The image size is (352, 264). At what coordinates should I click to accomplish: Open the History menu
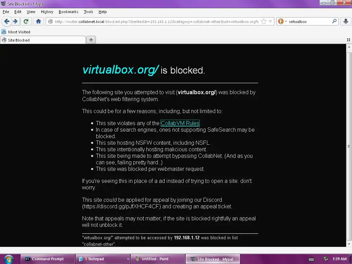[47, 12]
